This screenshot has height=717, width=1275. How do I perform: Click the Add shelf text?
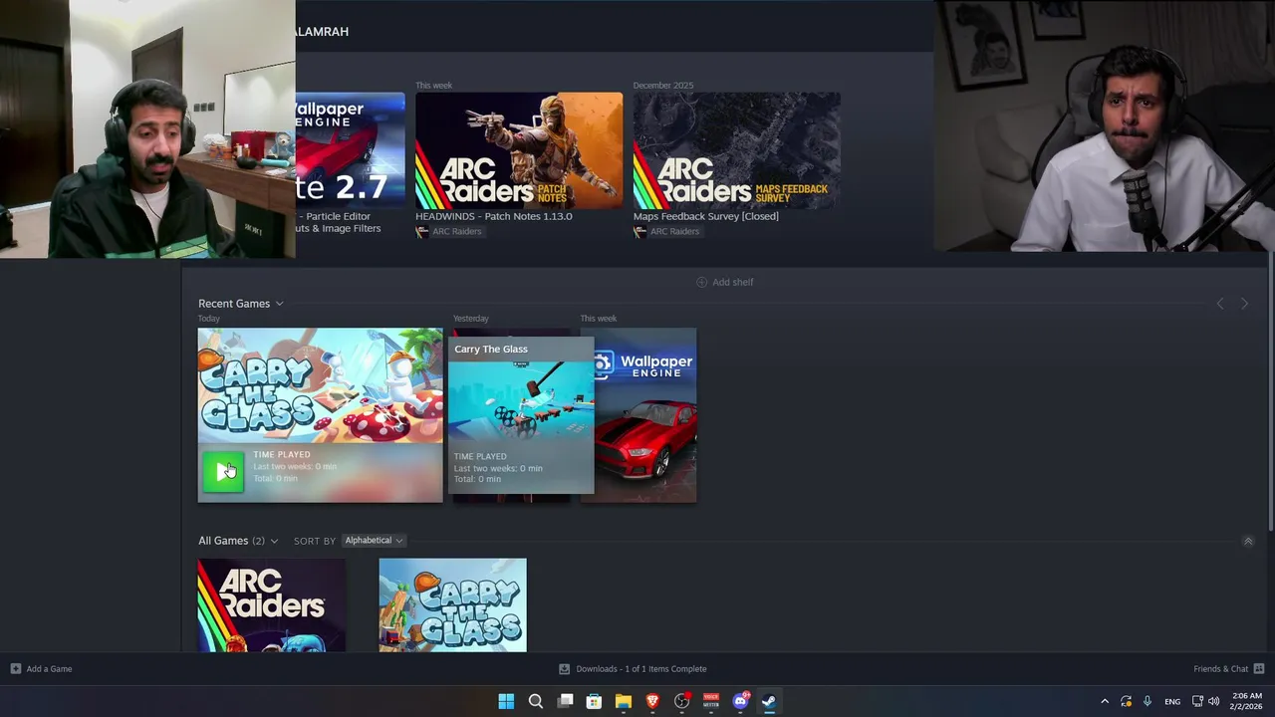coord(733,282)
